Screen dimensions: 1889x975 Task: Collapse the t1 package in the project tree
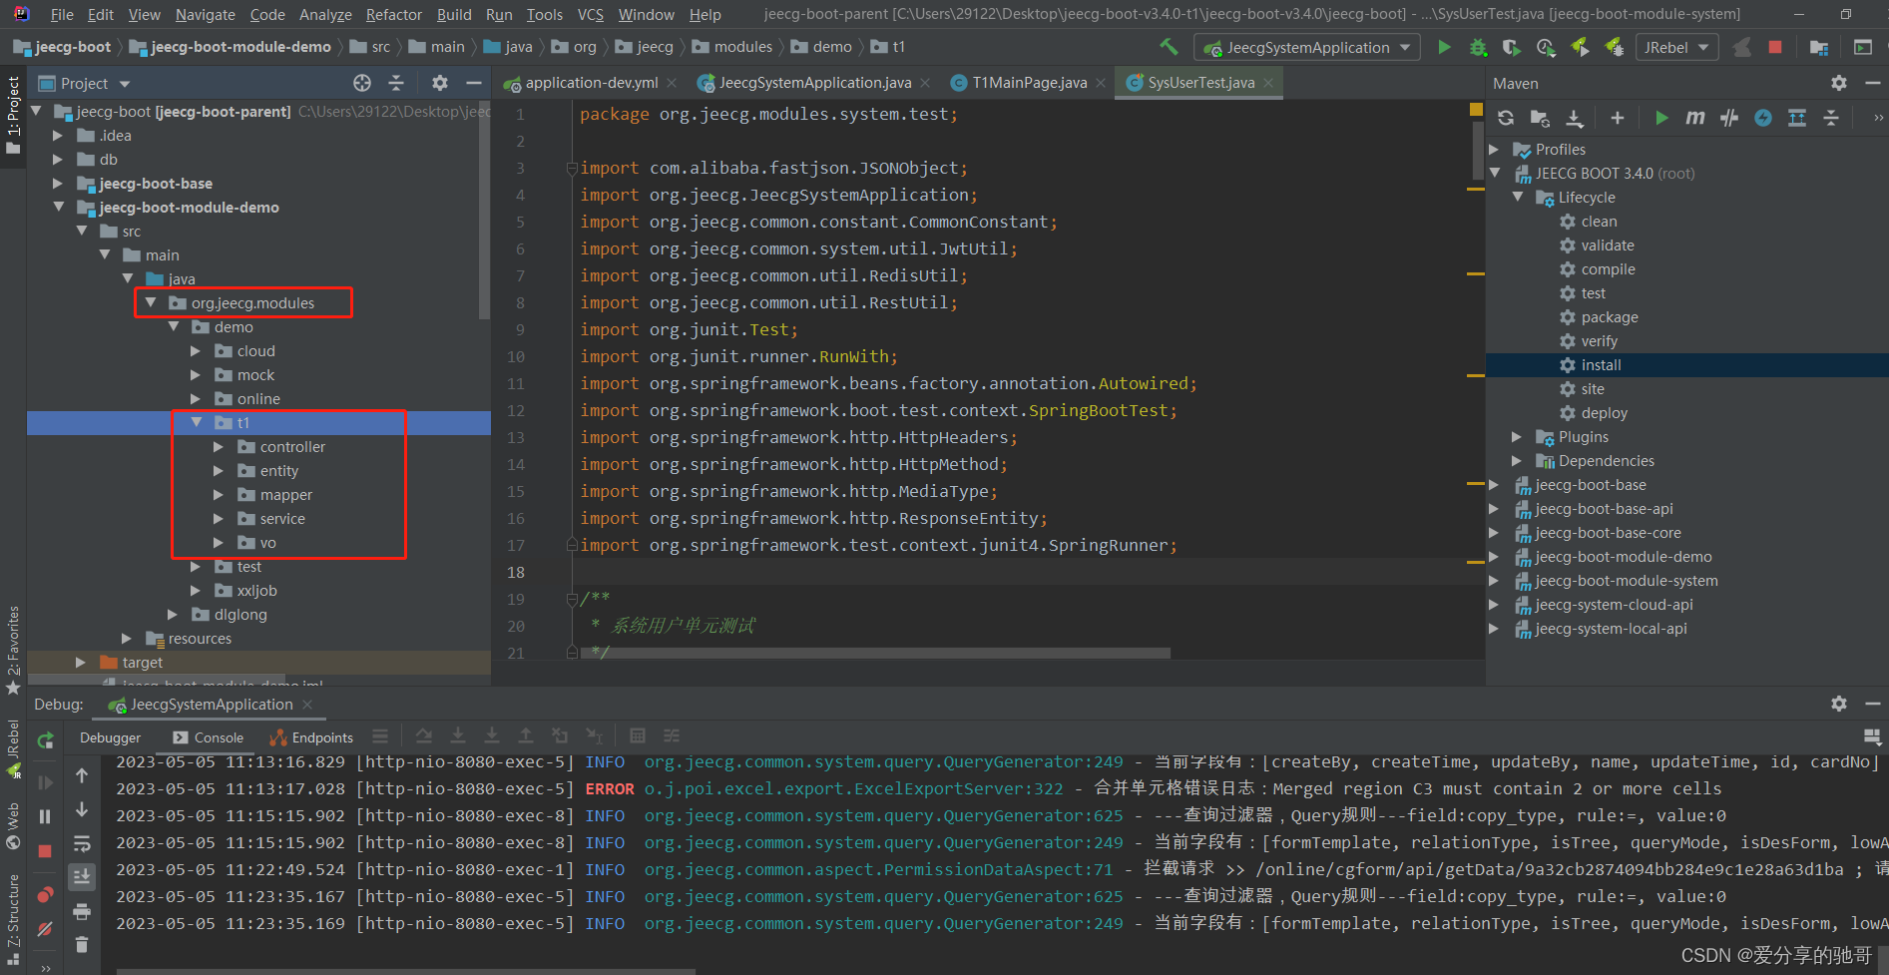coord(196,423)
